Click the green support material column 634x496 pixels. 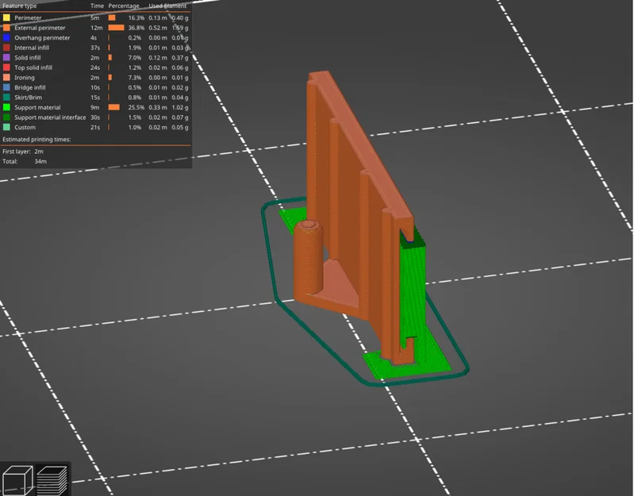coord(413,291)
